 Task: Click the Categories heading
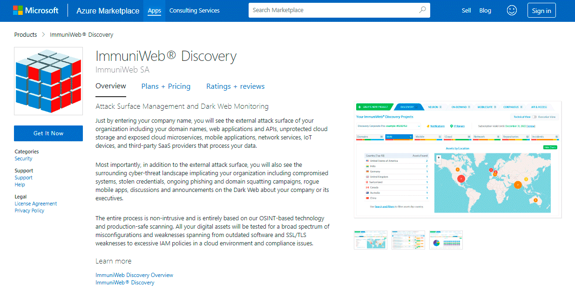(x=27, y=151)
